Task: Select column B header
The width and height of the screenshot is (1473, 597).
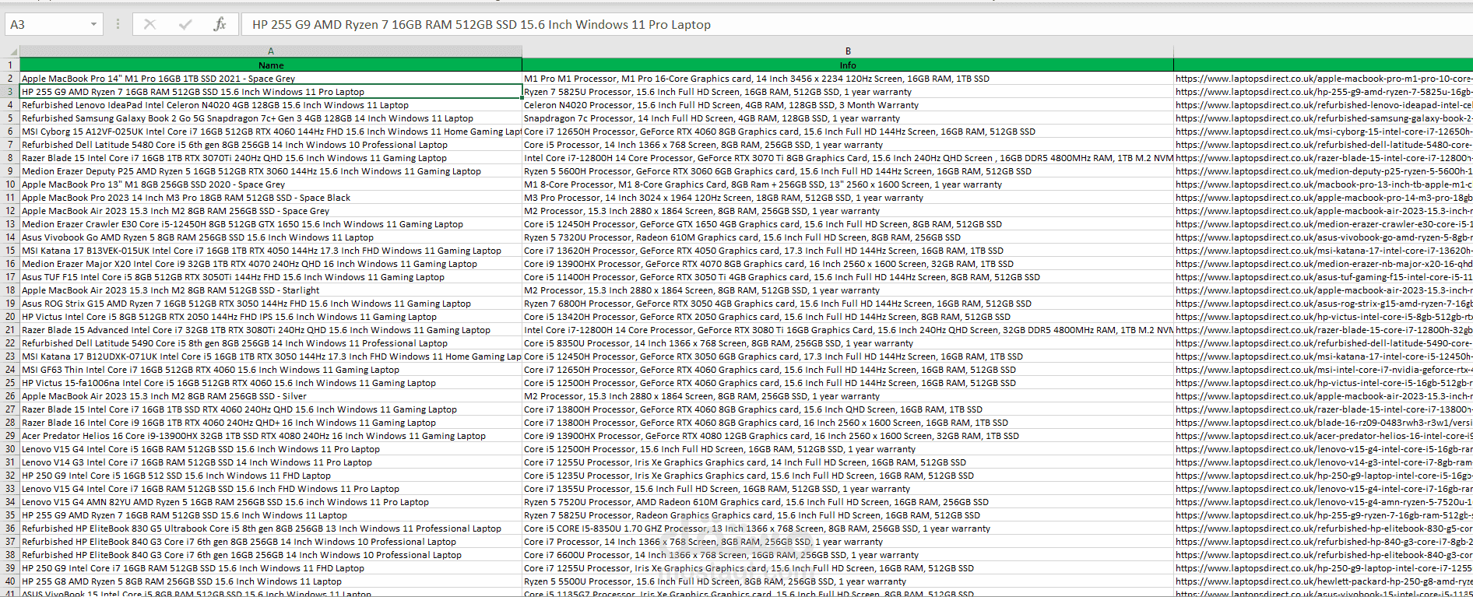Action: [848, 51]
